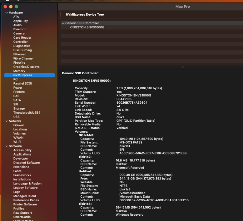Collapse the Hardware section in sidebar

(6, 13)
